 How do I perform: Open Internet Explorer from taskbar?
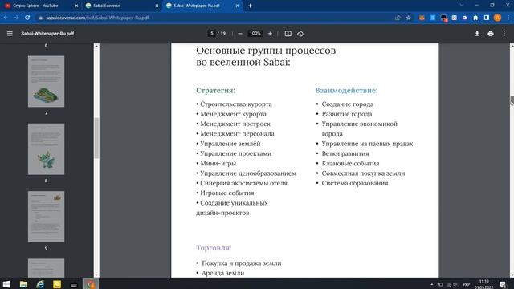pos(40,283)
